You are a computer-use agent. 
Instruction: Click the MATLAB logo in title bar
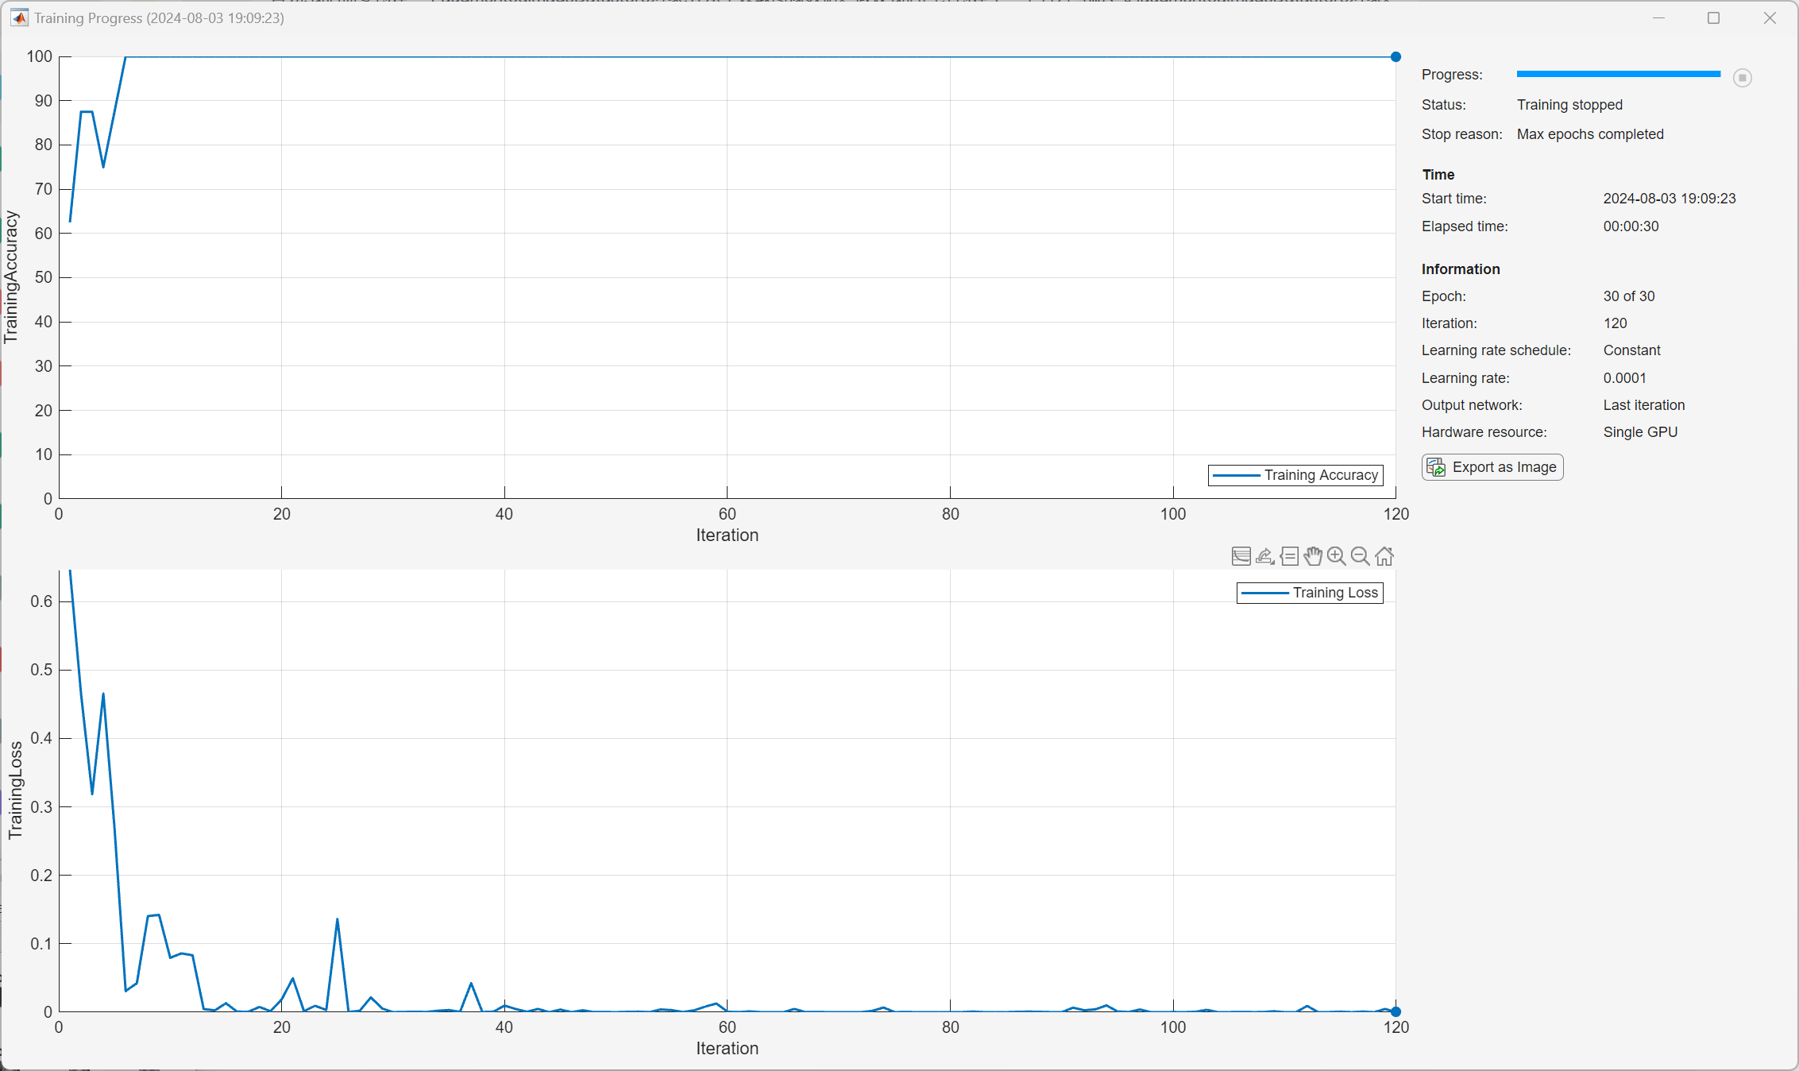[19, 17]
